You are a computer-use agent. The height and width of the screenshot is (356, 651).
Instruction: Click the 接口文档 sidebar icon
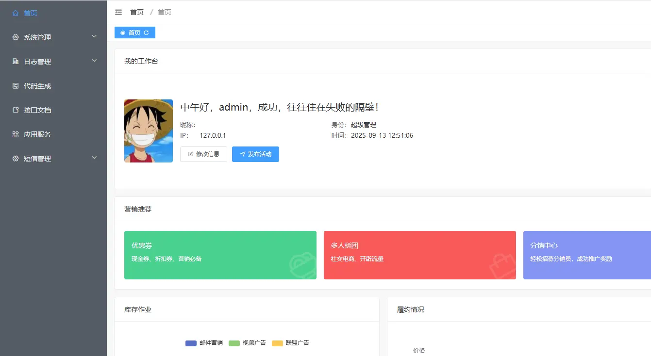[x=16, y=110]
